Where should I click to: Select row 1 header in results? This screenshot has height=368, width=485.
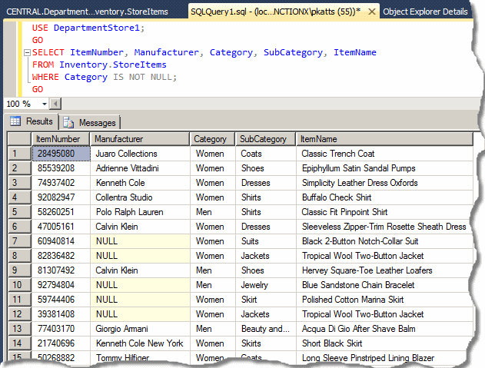(19, 154)
